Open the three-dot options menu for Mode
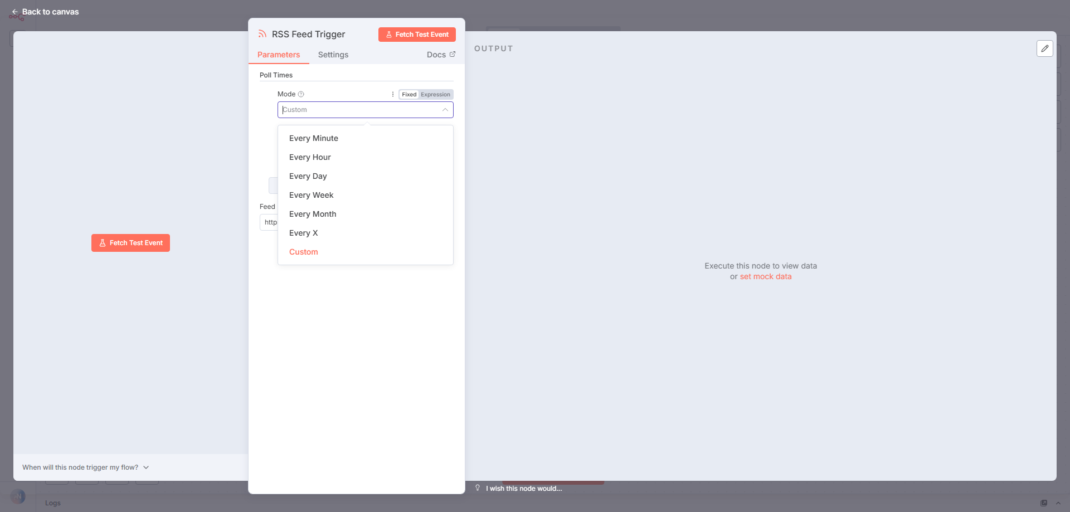Screen dimensions: 1070x512 point(393,94)
